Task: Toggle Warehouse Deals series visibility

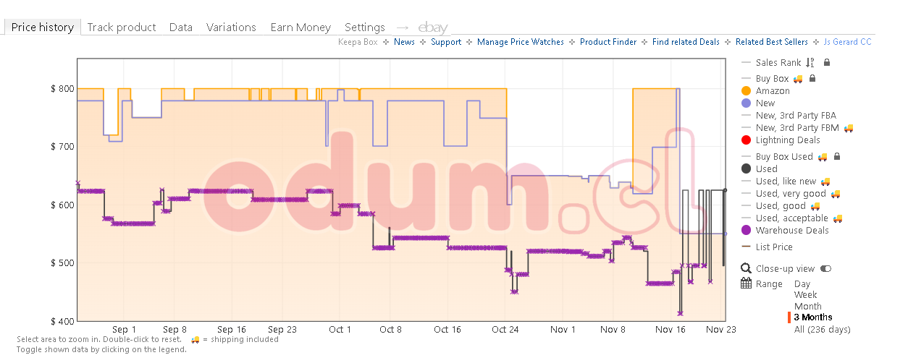Action: coord(747,231)
